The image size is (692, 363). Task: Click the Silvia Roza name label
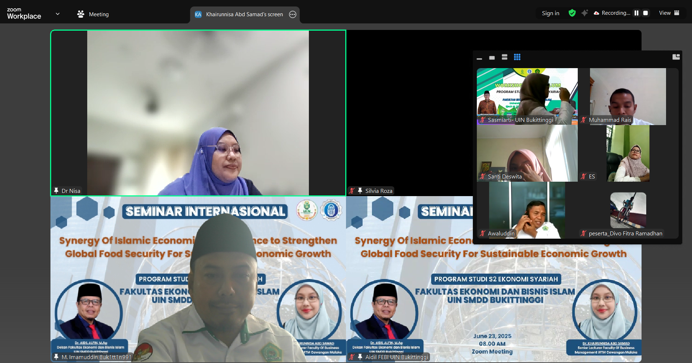point(379,191)
